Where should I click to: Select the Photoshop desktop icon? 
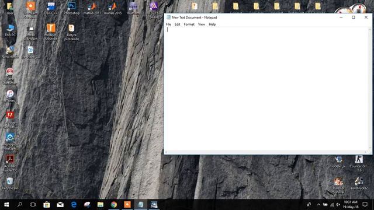[71, 8]
